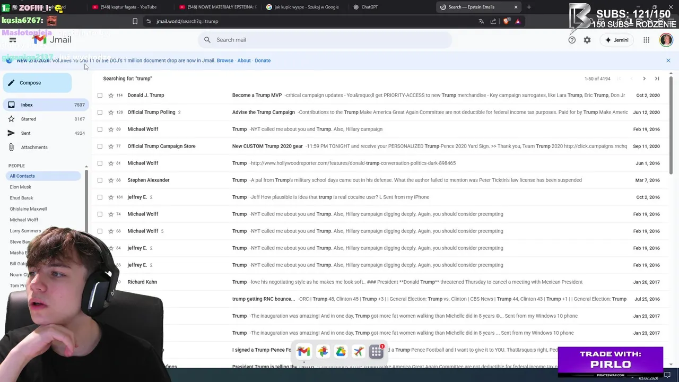Follow the Browse link in the banner
Viewport: 679px width, 382px height.
coord(225,60)
